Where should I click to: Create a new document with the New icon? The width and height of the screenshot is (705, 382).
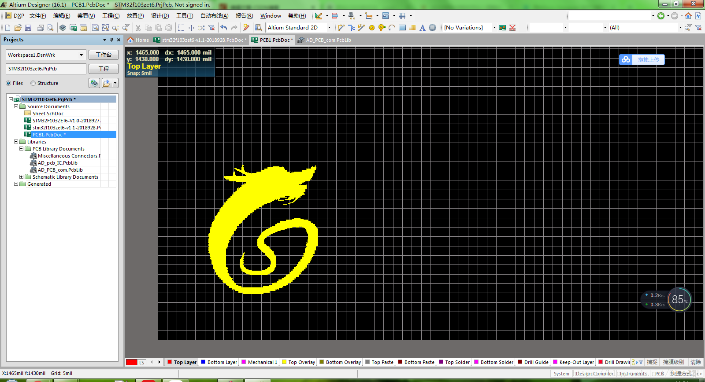7,28
